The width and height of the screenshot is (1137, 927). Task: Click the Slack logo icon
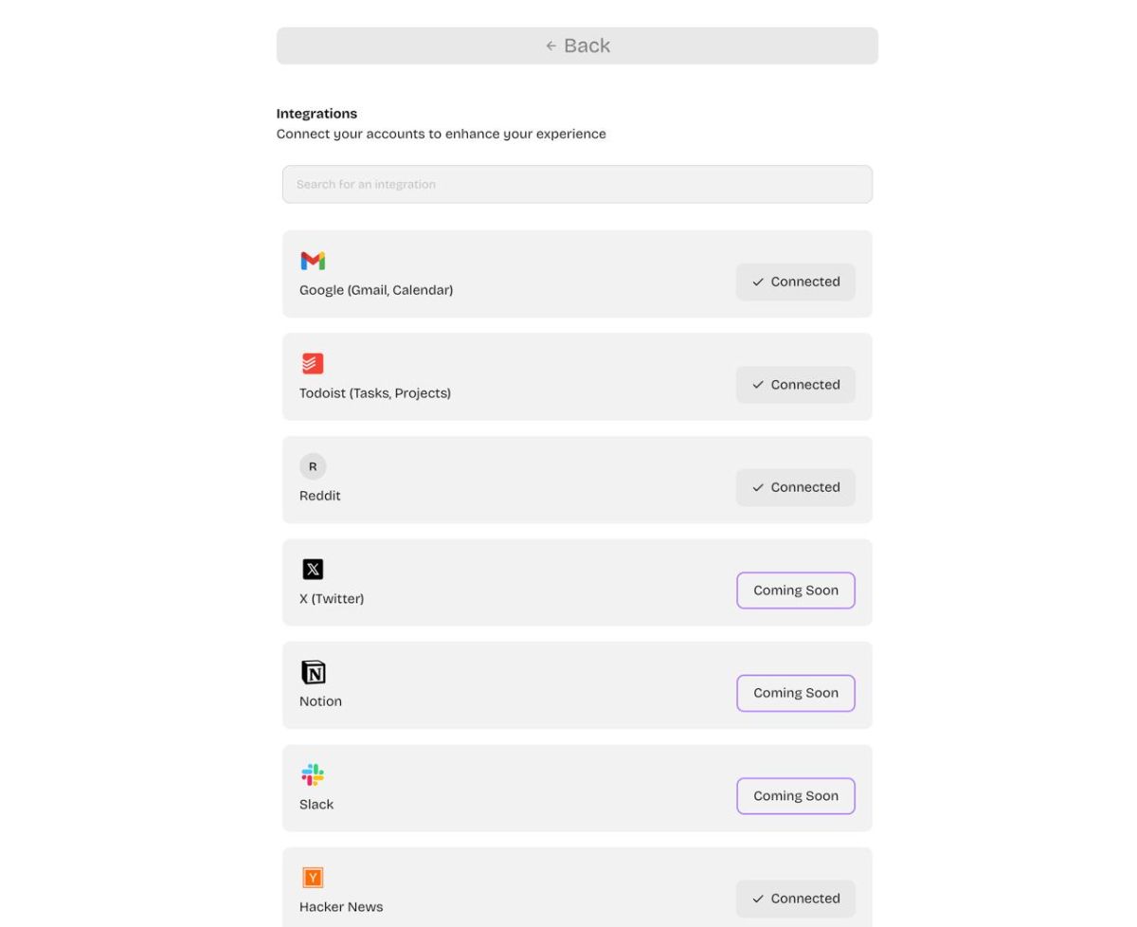click(x=313, y=775)
